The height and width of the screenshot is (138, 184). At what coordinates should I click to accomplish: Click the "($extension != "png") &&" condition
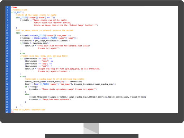pyautogui.click(x=38, y=64)
